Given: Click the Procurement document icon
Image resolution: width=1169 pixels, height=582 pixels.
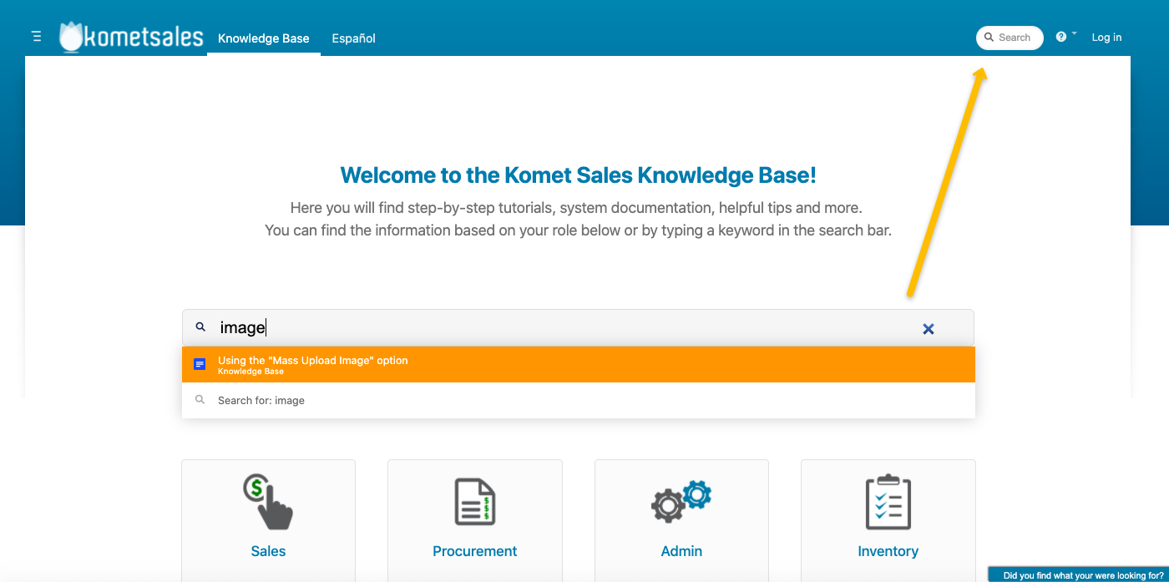Looking at the screenshot, I should pos(475,501).
